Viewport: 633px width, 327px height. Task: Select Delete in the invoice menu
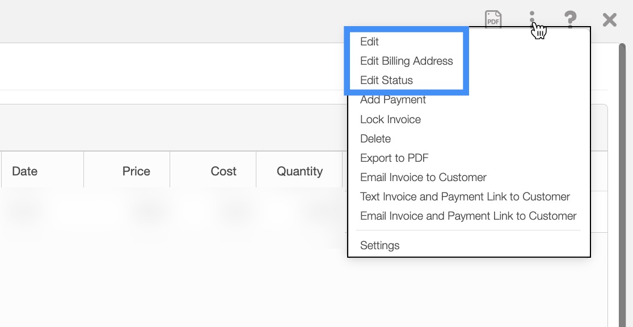click(x=375, y=139)
